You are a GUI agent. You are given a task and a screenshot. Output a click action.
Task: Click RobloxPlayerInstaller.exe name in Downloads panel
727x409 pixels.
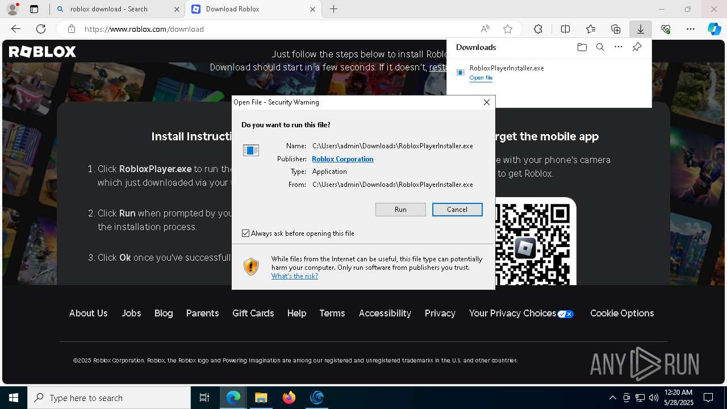507,68
